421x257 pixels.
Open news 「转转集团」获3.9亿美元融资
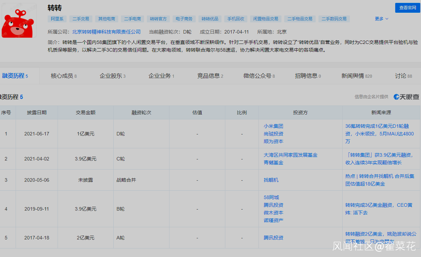click(x=379, y=159)
